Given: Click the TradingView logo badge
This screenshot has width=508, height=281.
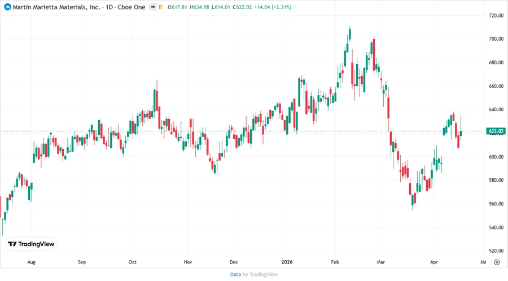Looking at the screenshot, I should [x=32, y=244].
